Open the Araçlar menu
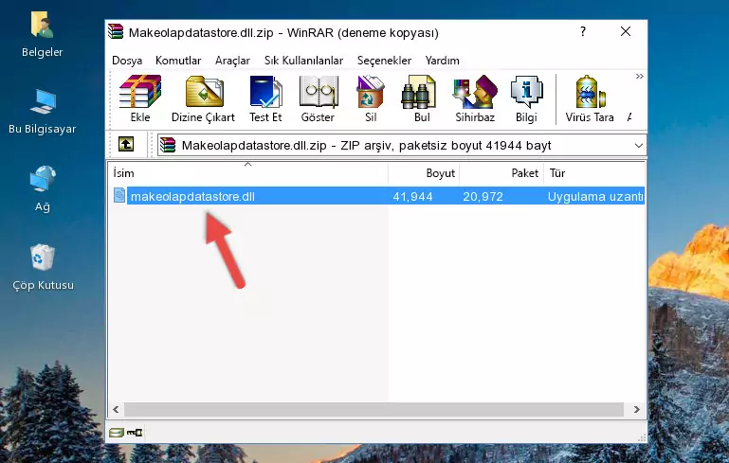 point(232,61)
